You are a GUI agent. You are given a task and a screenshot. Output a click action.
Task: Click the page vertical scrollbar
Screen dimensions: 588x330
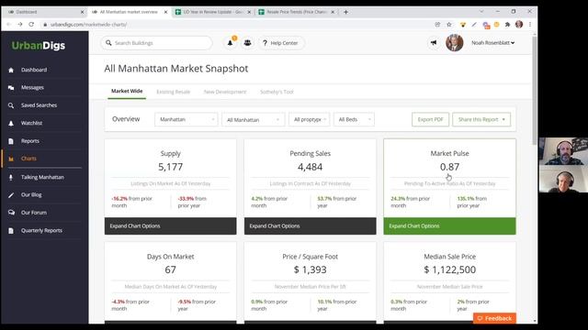[535, 90]
